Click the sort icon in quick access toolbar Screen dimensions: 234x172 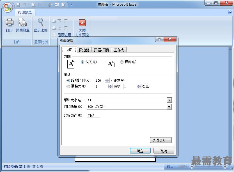49,5
